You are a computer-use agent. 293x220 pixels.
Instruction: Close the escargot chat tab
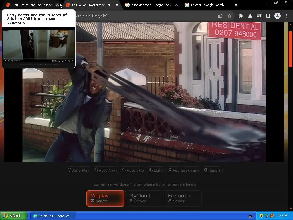pyautogui.click(x=176, y=5)
